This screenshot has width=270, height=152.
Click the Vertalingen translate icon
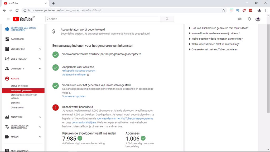(7, 127)
